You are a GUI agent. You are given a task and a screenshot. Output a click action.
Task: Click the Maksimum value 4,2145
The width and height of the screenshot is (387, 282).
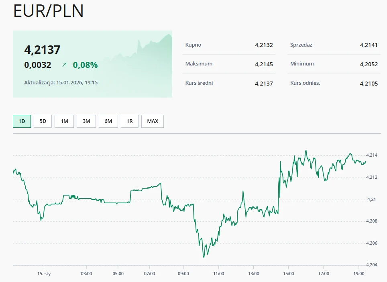tap(264, 64)
